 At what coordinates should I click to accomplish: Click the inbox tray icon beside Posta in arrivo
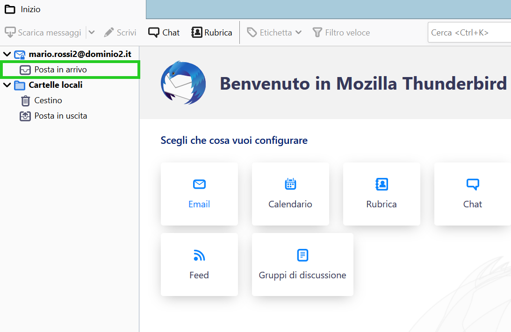point(25,70)
